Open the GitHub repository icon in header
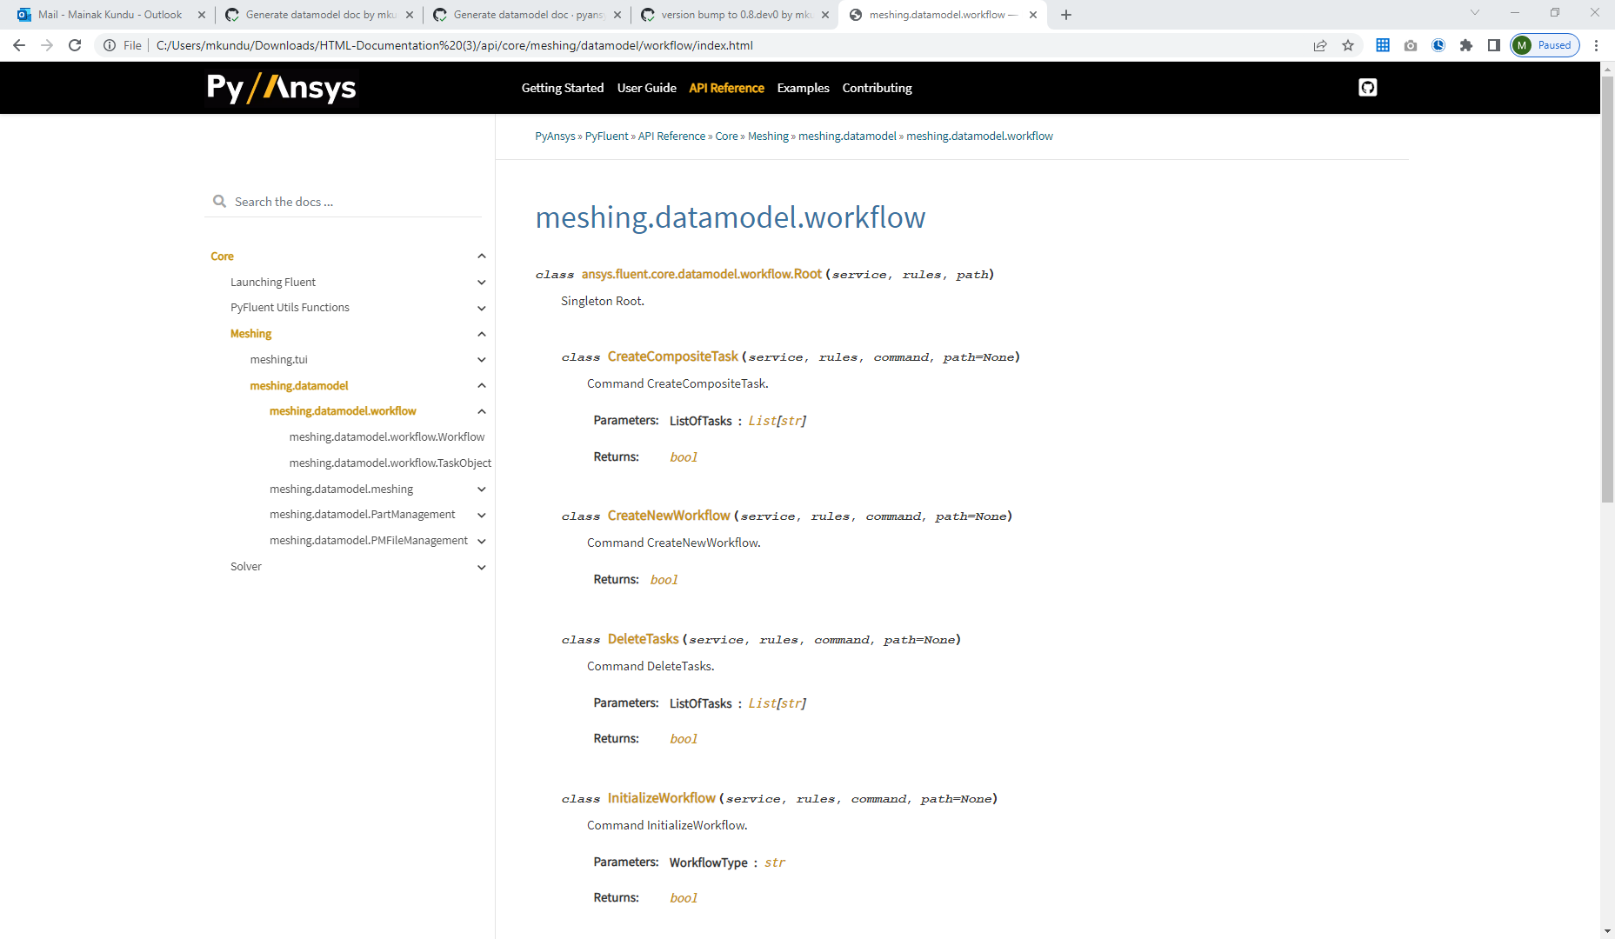Image resolution: width=1615 pixels, height=939 pixels. (x=1367, y=87)
